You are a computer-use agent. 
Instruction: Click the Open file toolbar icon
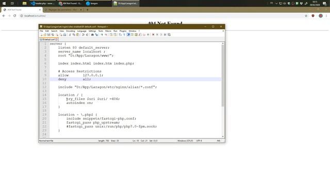(x=45, y=34)
